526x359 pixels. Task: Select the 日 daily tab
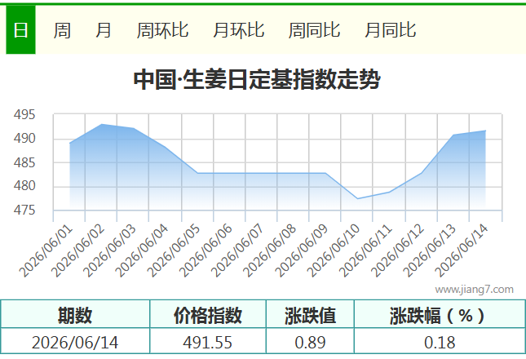[20, 30]
